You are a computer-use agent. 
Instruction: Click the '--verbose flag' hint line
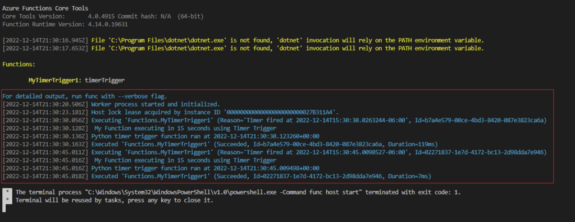click(x=85, y=96)
